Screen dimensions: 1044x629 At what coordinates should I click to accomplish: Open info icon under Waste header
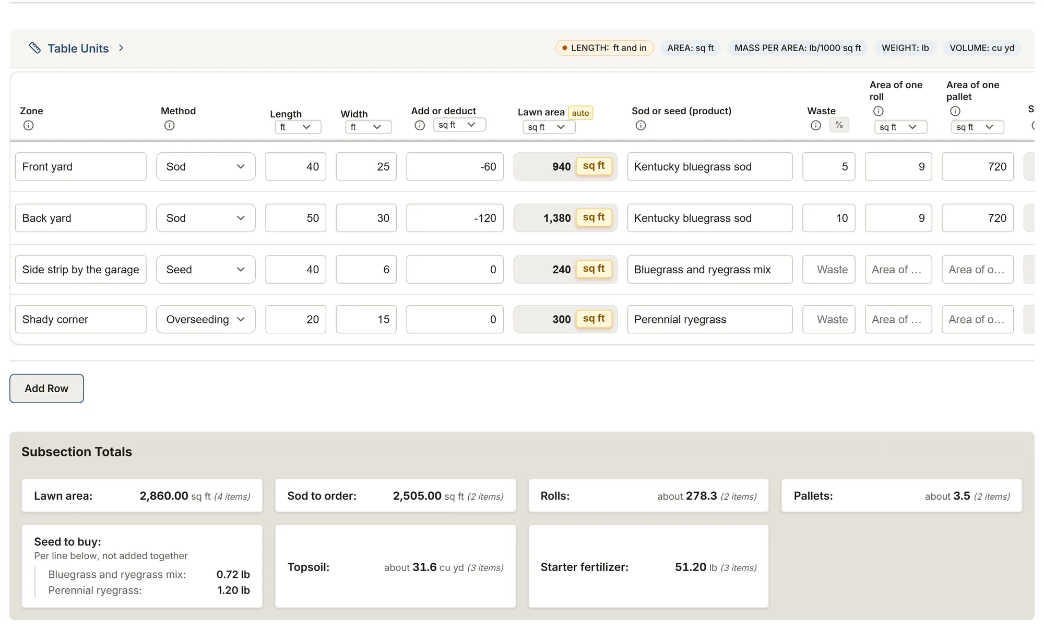(816, 125)
